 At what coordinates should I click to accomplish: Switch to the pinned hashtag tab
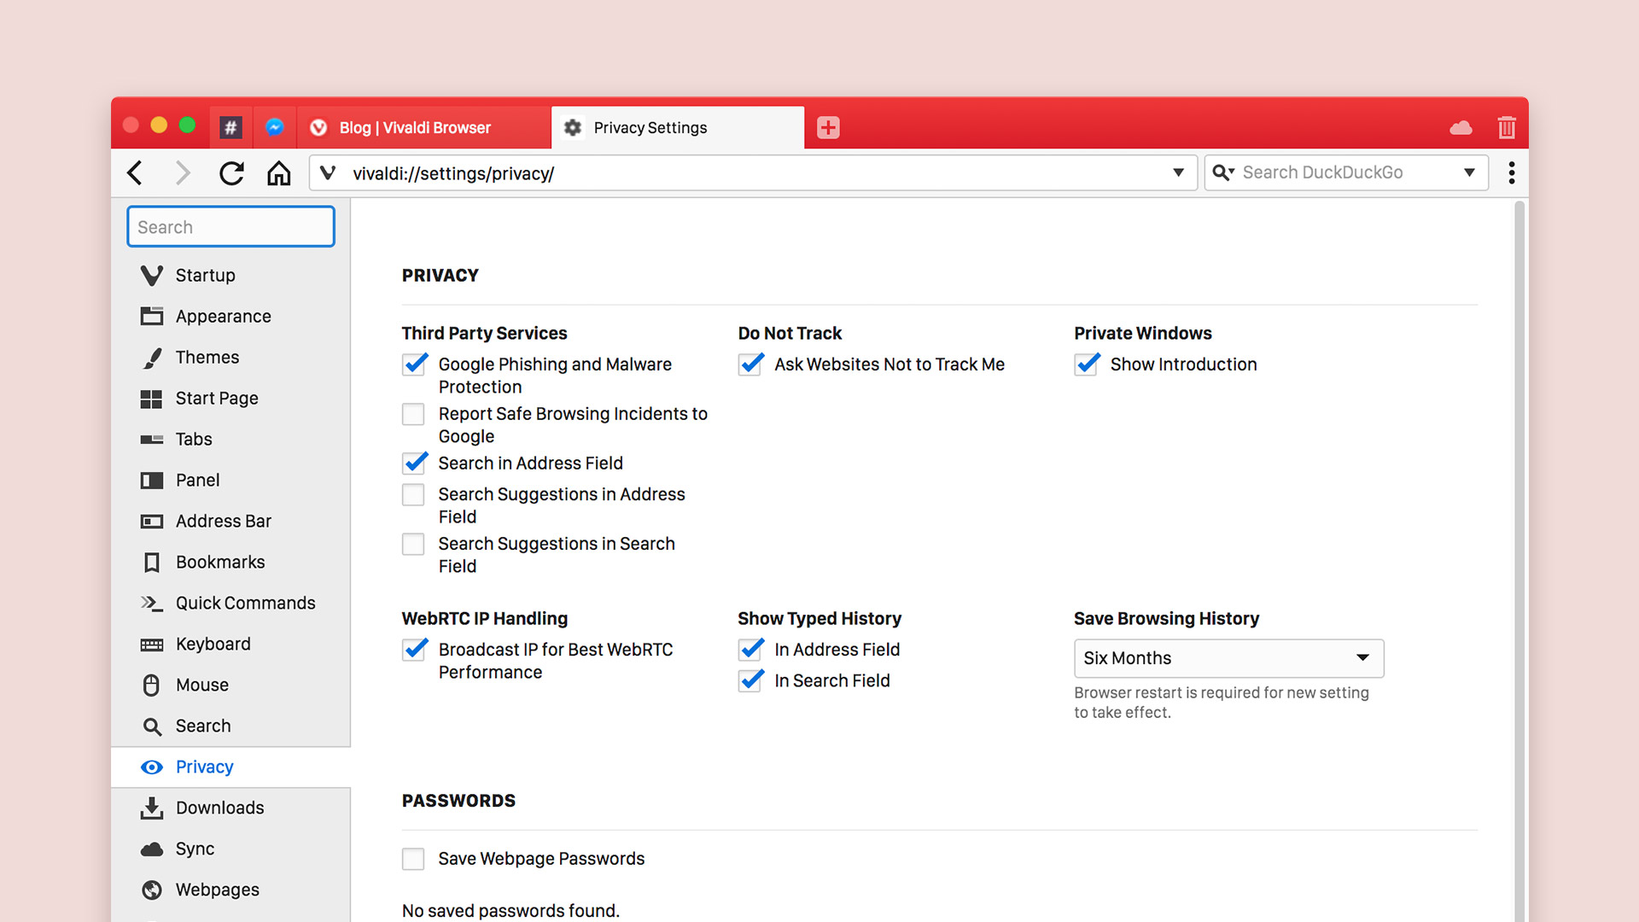(x=230, y=127)
